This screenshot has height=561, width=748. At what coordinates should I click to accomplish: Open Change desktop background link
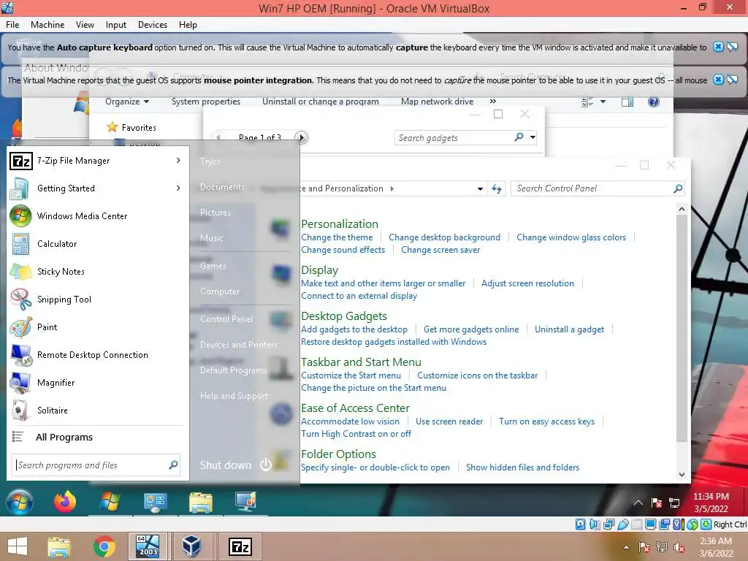coord(444,237)
